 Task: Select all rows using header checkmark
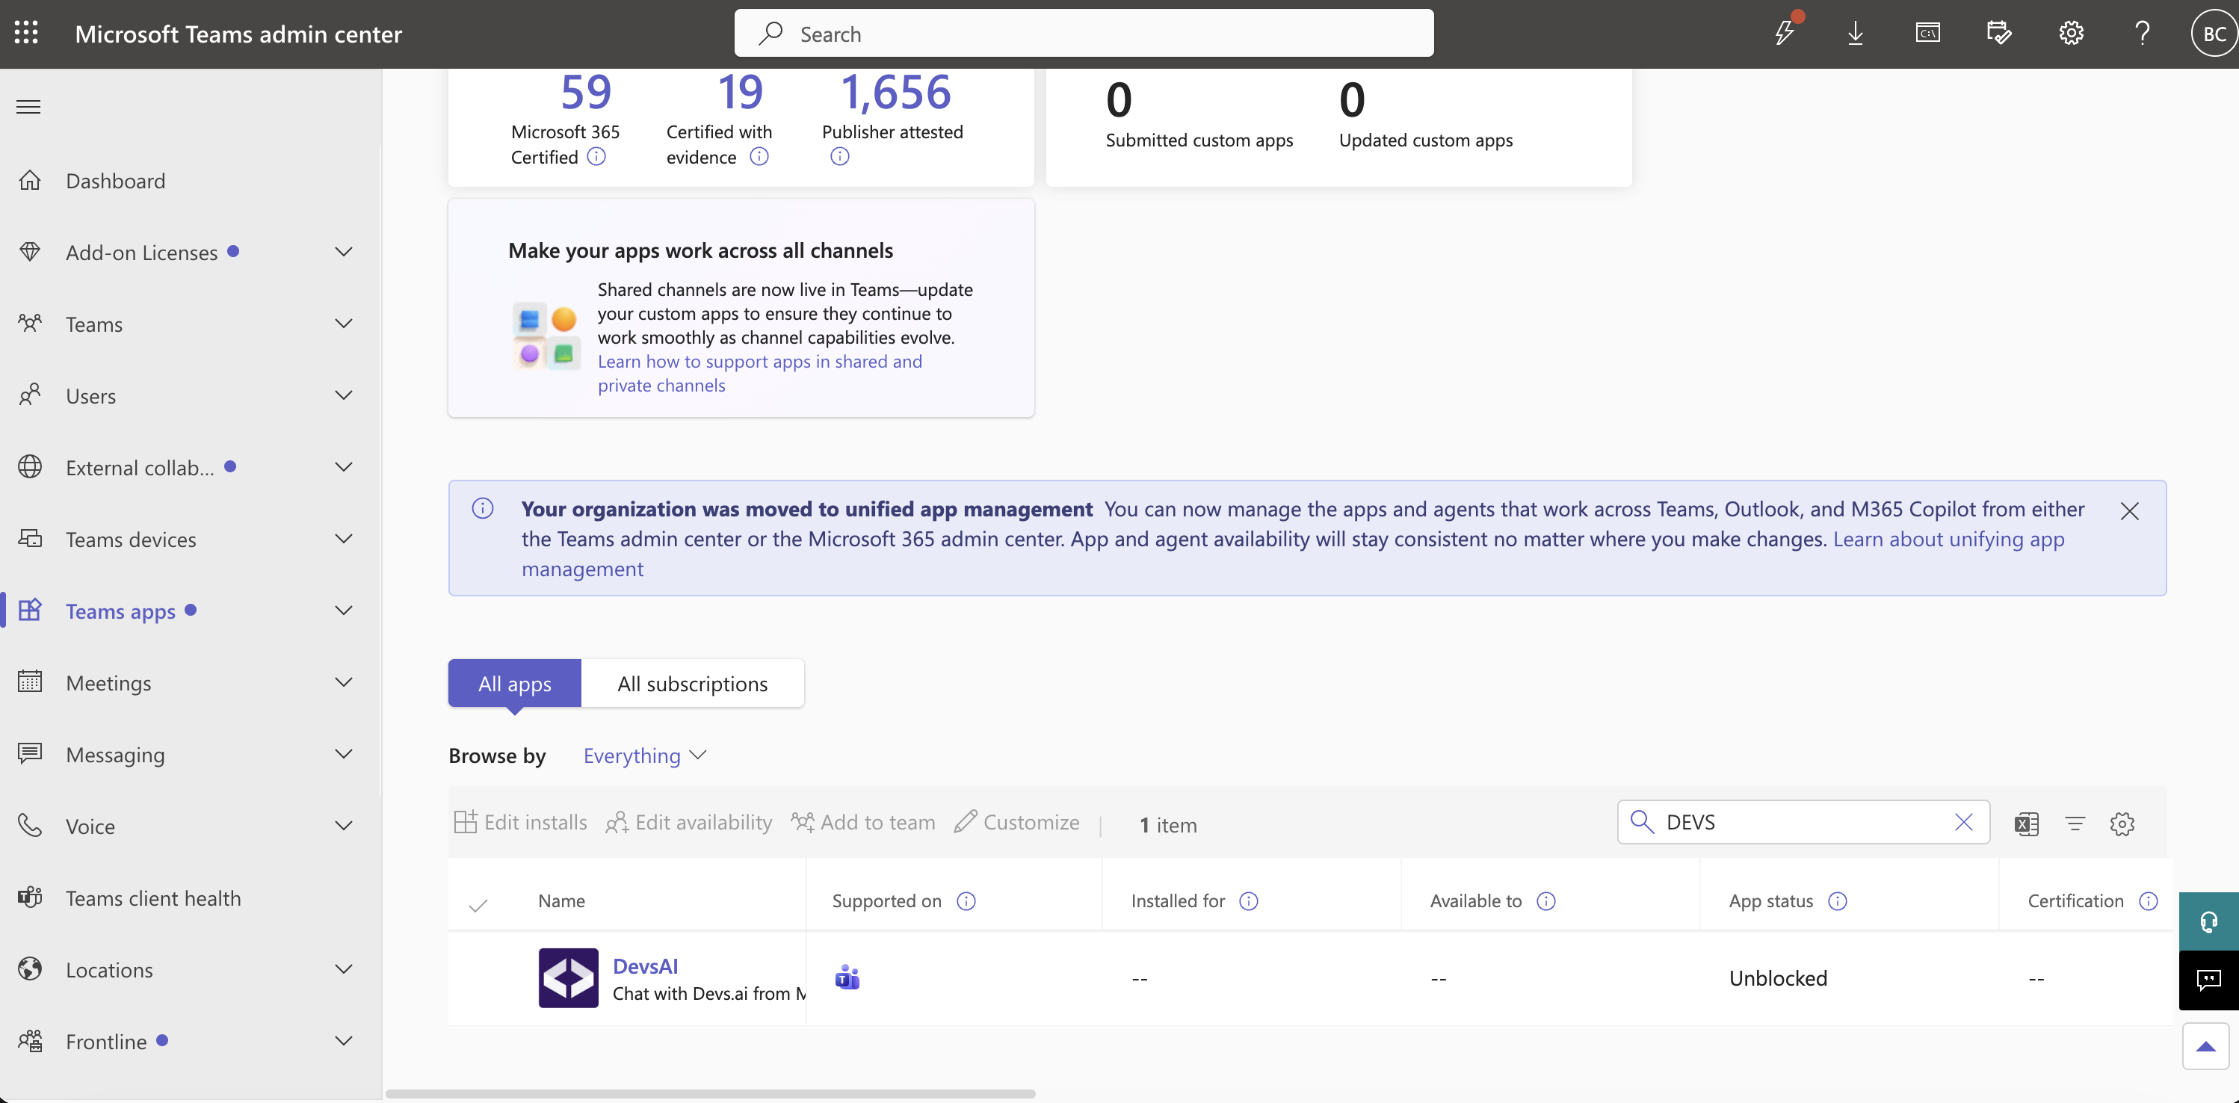pyautogui.click(x=478, y=904)
